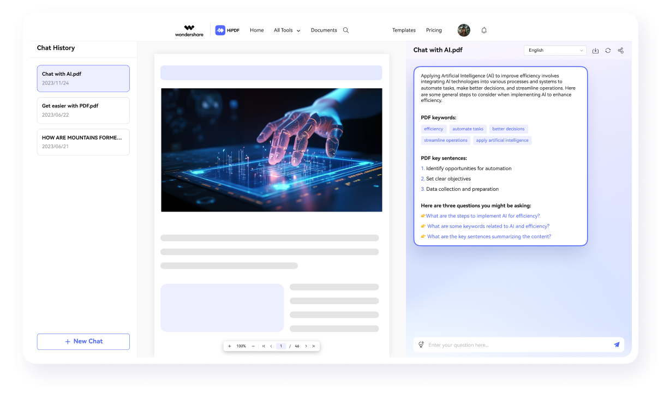Screen dimensions: 664x393
Task: Select the question about AI implementation steps
Action: (x=482, y=216)
